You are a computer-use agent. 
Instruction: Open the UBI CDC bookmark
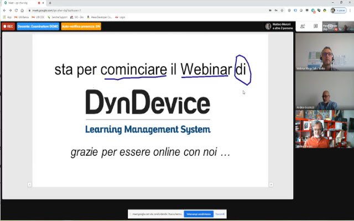[x=38, y=17]
